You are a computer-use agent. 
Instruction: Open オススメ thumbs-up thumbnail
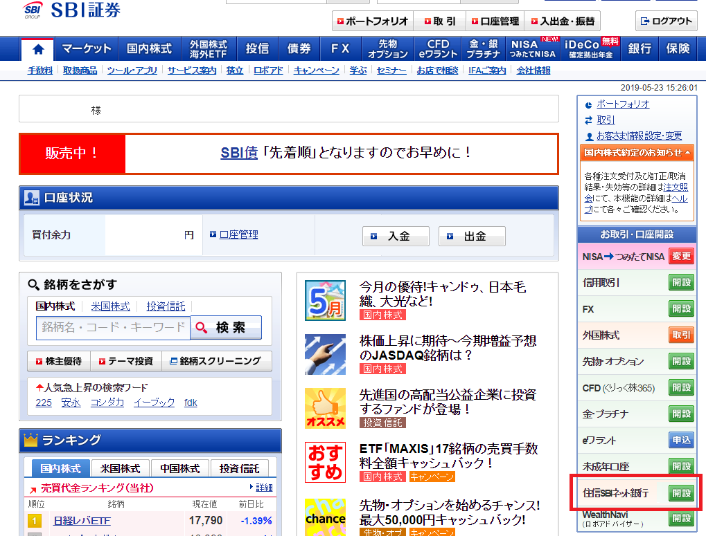pyautogui.click(x=325, y=408)
